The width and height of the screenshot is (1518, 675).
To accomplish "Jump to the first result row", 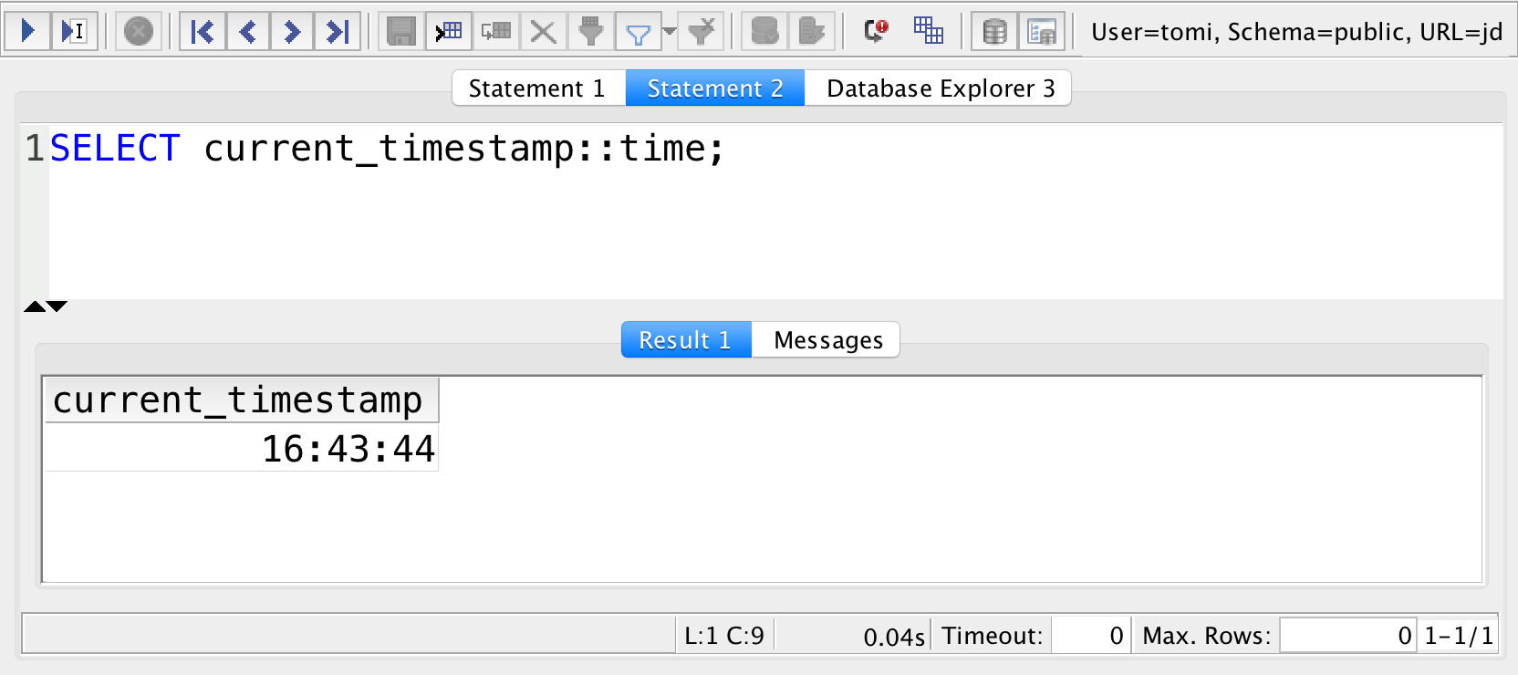I will point(202,30).
